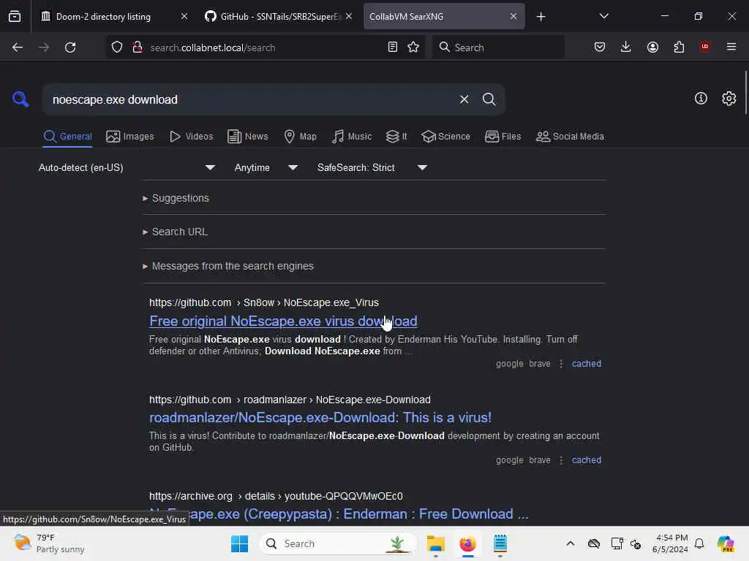The width and height of the screenshot is (749, 561).
Task: Expand the Search URL section
Action: [x=175, y=232]
